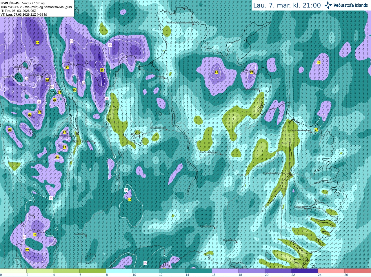This screenshot has width=371, height=277.
Task: Click the 'IT: Fim. 05. 03. 2026 06Z' line
Action: 18,11
